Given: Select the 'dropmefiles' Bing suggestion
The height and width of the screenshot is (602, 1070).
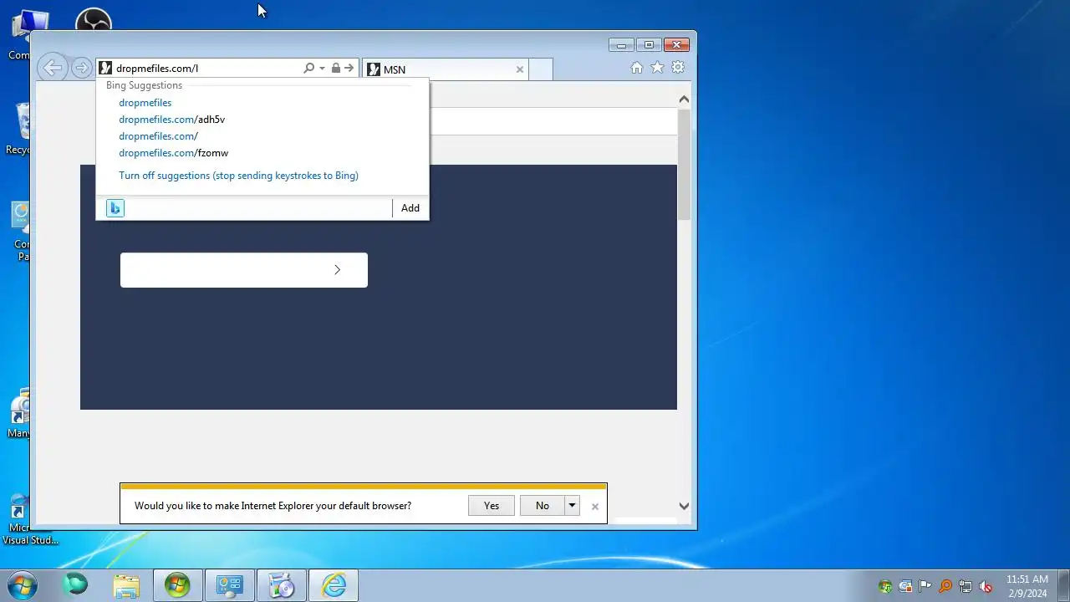Looking at the screenshot, I should click(145, 103).
